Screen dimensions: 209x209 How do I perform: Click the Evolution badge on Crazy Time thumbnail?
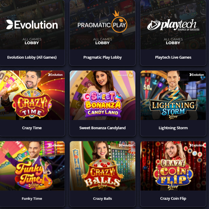(55, 75)
